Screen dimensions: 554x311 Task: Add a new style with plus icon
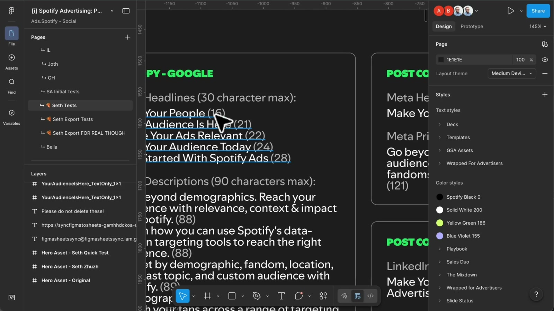click(545, 94)
